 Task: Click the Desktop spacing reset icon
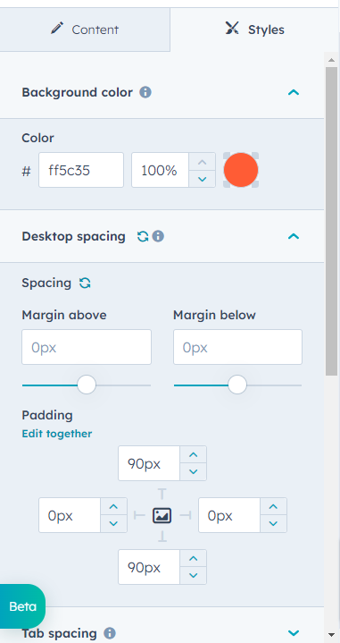pos(143,237)
